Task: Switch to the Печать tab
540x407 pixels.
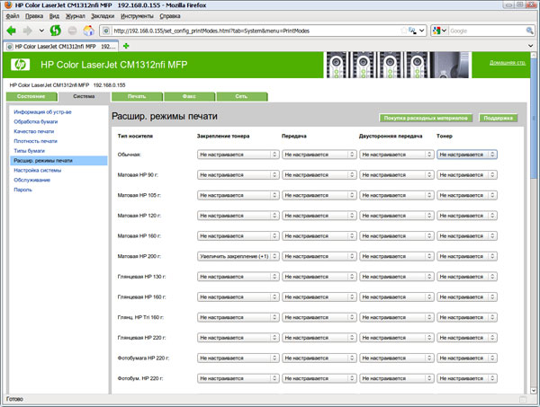Action: (137, 97)
